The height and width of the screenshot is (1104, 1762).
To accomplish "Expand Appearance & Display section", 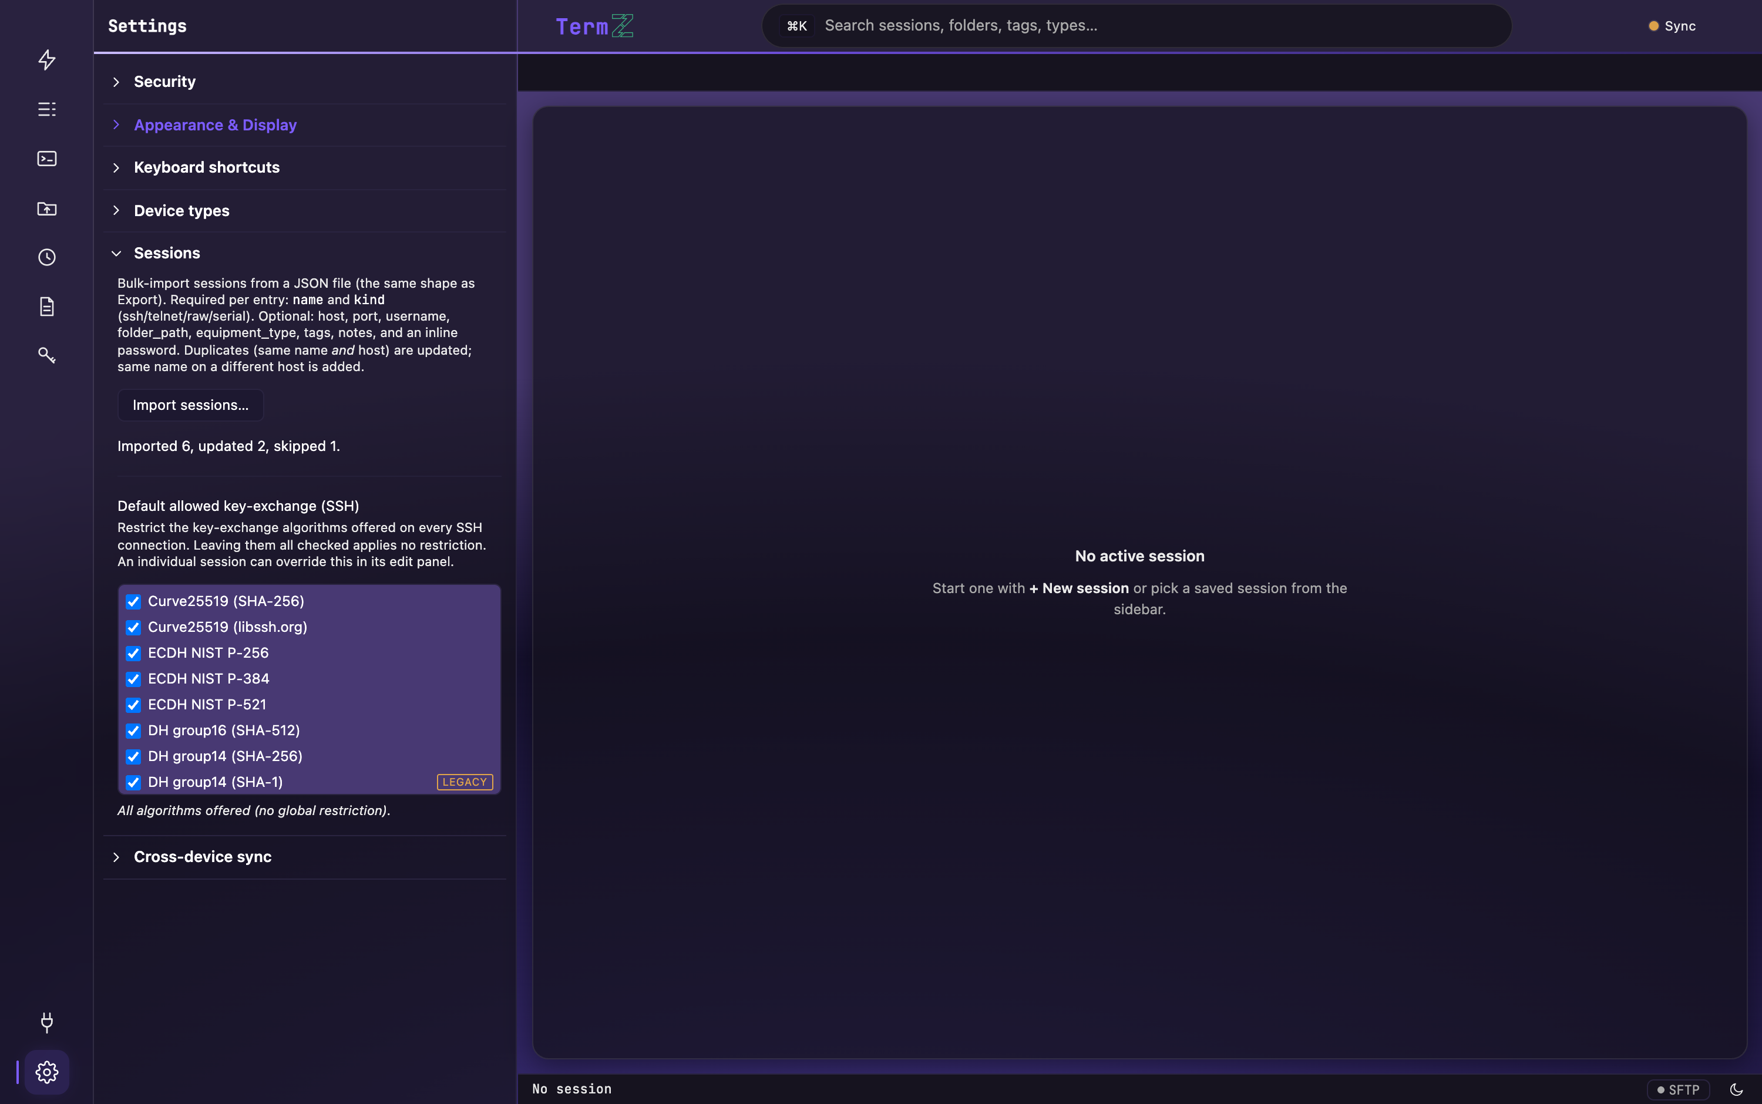I will 304,125.
